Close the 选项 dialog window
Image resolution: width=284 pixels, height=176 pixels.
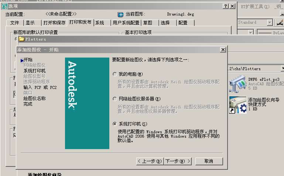[x=232, y=6]
